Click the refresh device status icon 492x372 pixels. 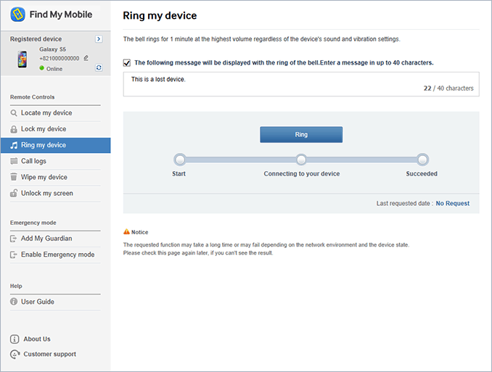99,67
